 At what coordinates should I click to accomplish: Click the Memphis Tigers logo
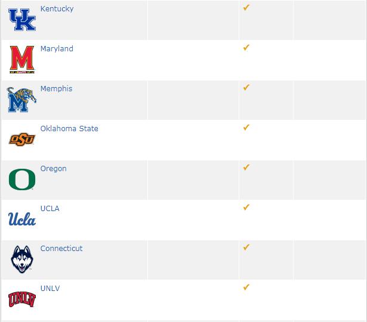21,100
